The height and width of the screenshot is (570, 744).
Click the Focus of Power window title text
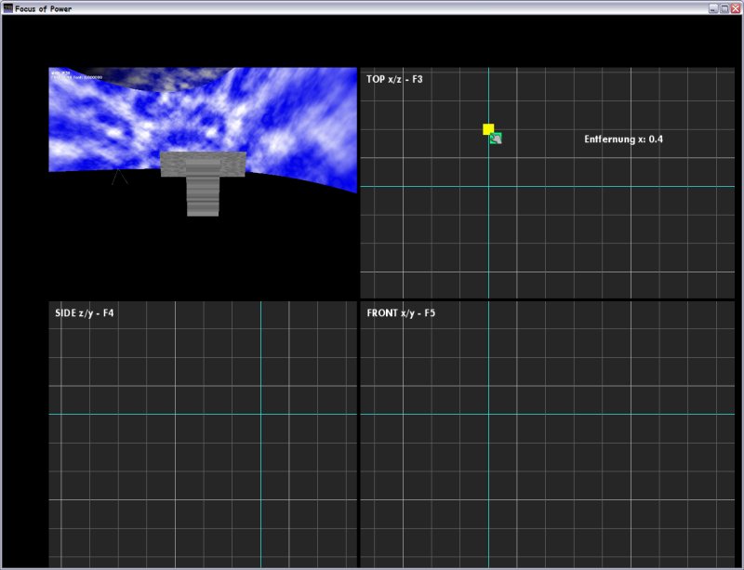click(x=44, y=7)
